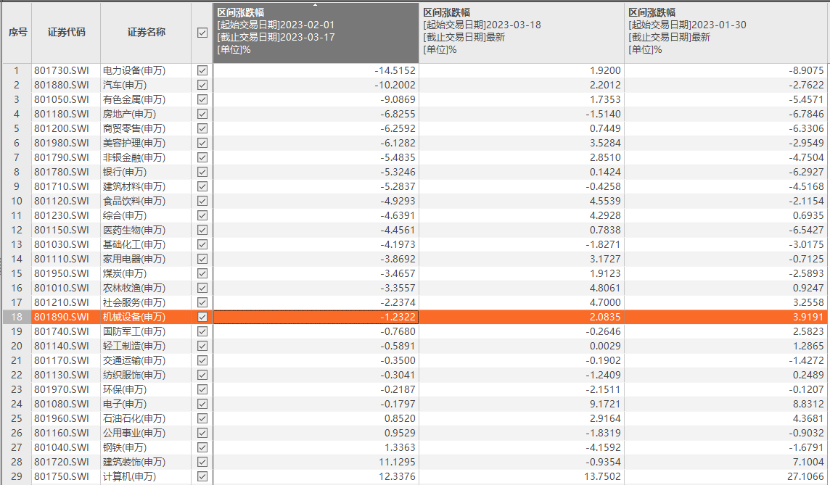The height and width of the screenshot is (485, 830).
Task: Uncheck the 汽车(申万) row checkbox
Action: [202, 85]
